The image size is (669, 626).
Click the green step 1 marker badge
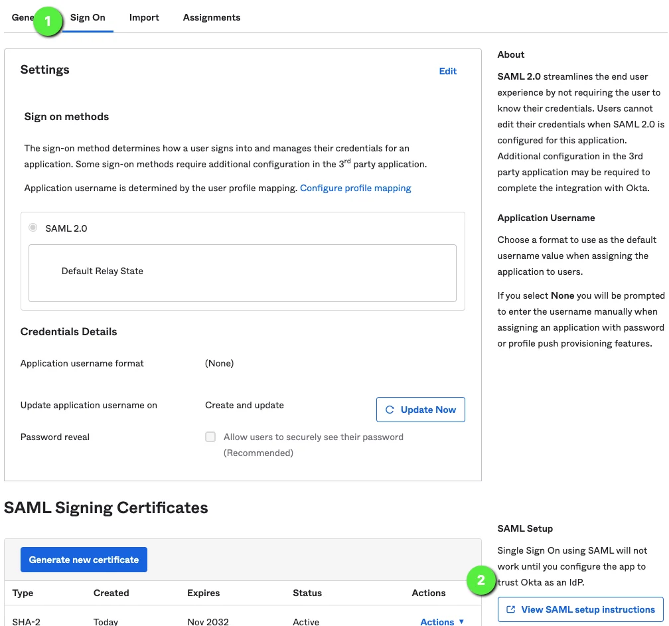(48, 21)
